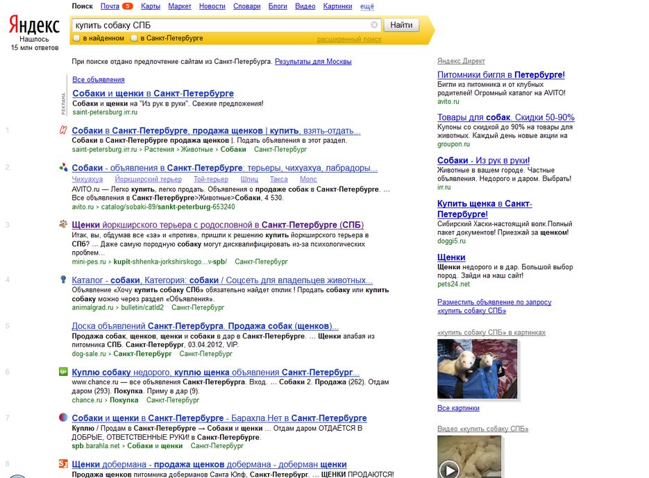Click the Yandex logo
The height and width of the screenshot is (478, 649).
point(34,26)
